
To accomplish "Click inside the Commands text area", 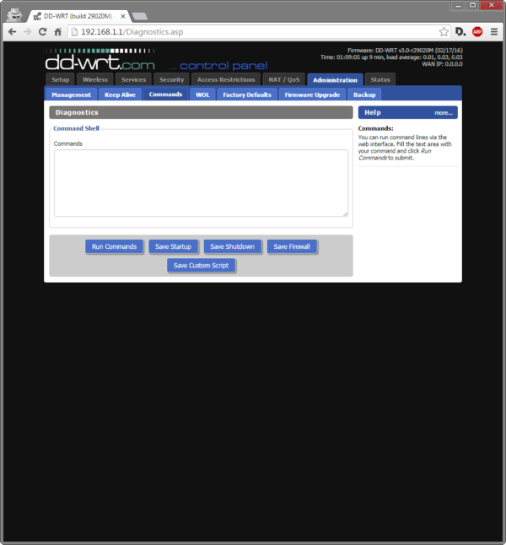I will [x=201, y=183].
